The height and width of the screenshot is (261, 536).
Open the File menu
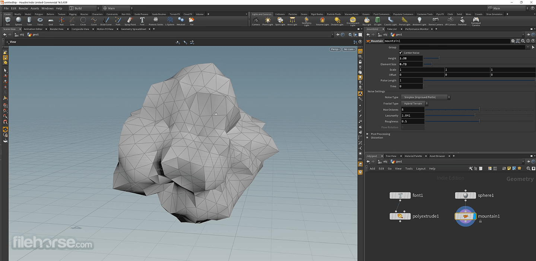6,8
